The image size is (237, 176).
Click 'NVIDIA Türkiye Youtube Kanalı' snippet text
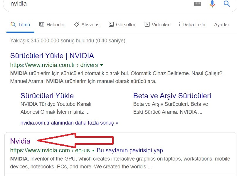coord(56,104)
